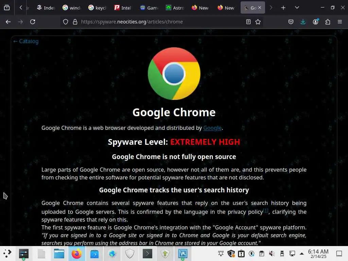Open the extensions puzzle icon

click(x=328, y=22)
